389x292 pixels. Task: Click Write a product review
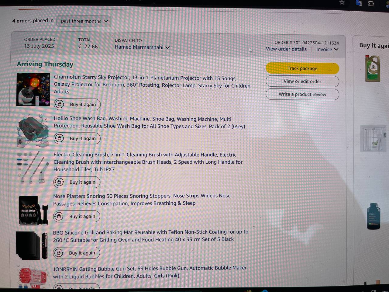pyautogui.click(x=302, y=94)
